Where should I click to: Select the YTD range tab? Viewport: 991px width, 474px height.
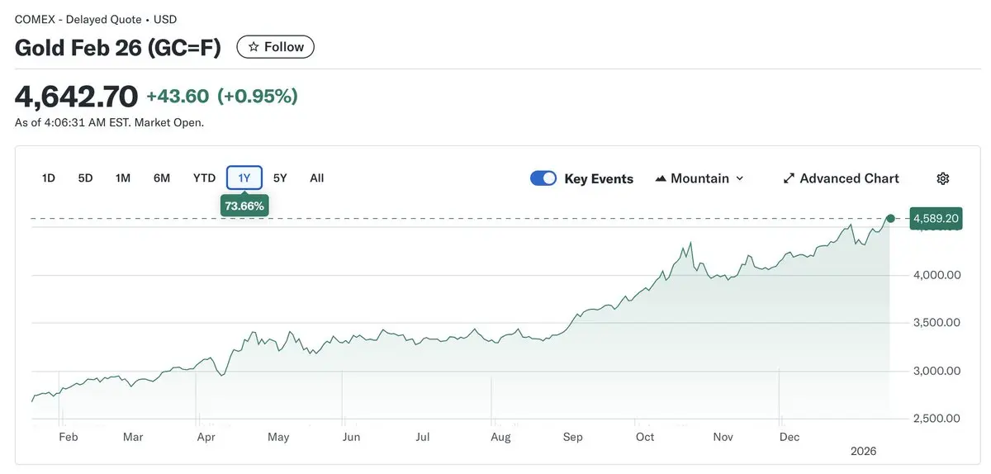point(204,178)
